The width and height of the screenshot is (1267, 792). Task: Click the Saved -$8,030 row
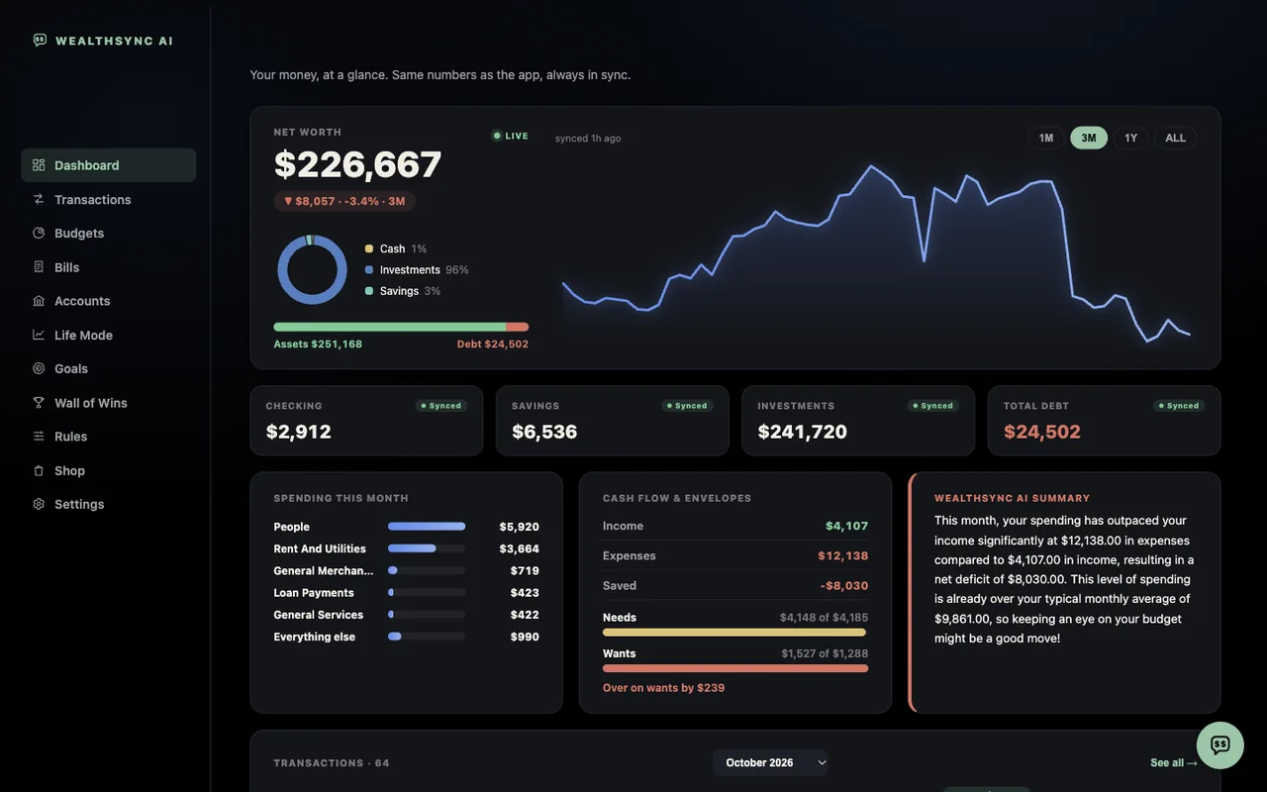pyautogui.click(x=735, y=585)
